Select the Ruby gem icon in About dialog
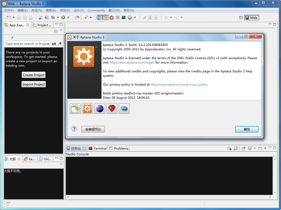The height and width of the screenshot is (210, 281). tap(112, 108)
